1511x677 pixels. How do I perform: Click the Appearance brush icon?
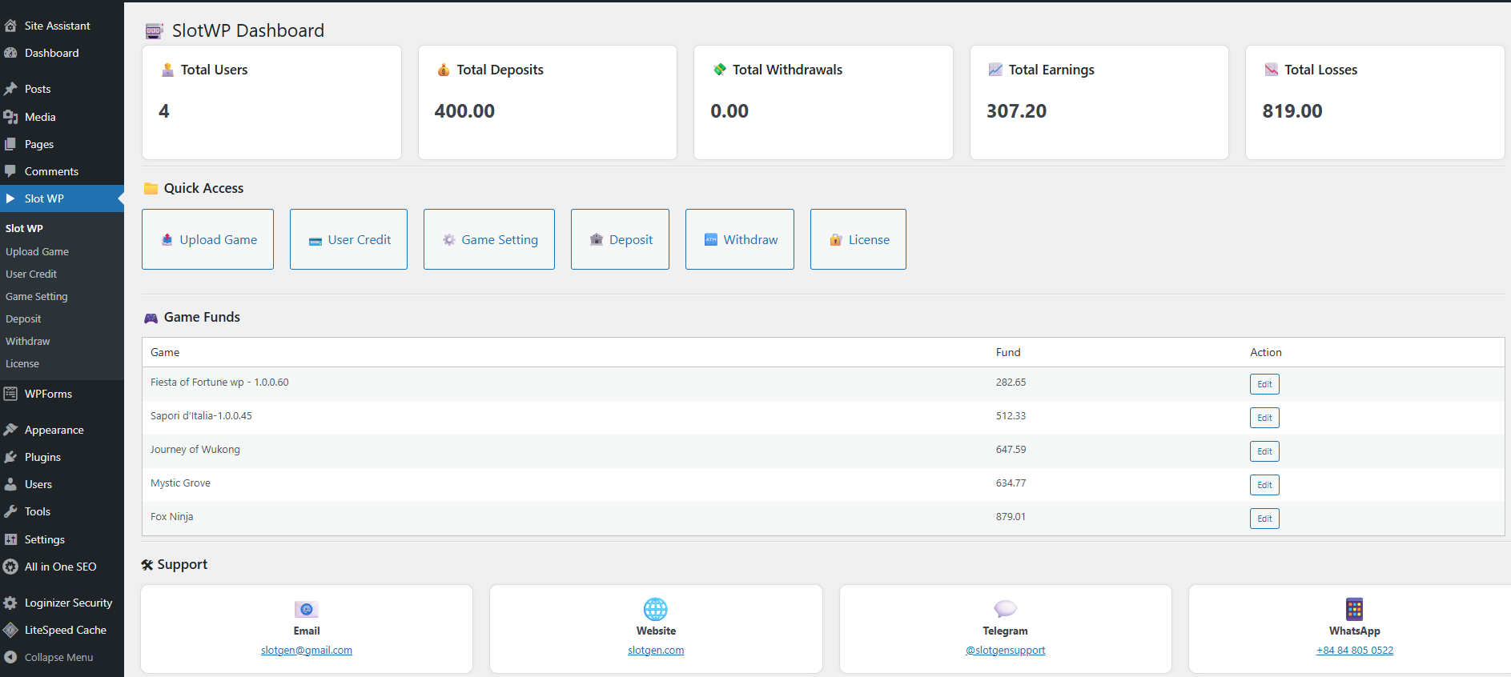(x=10, y=430)
